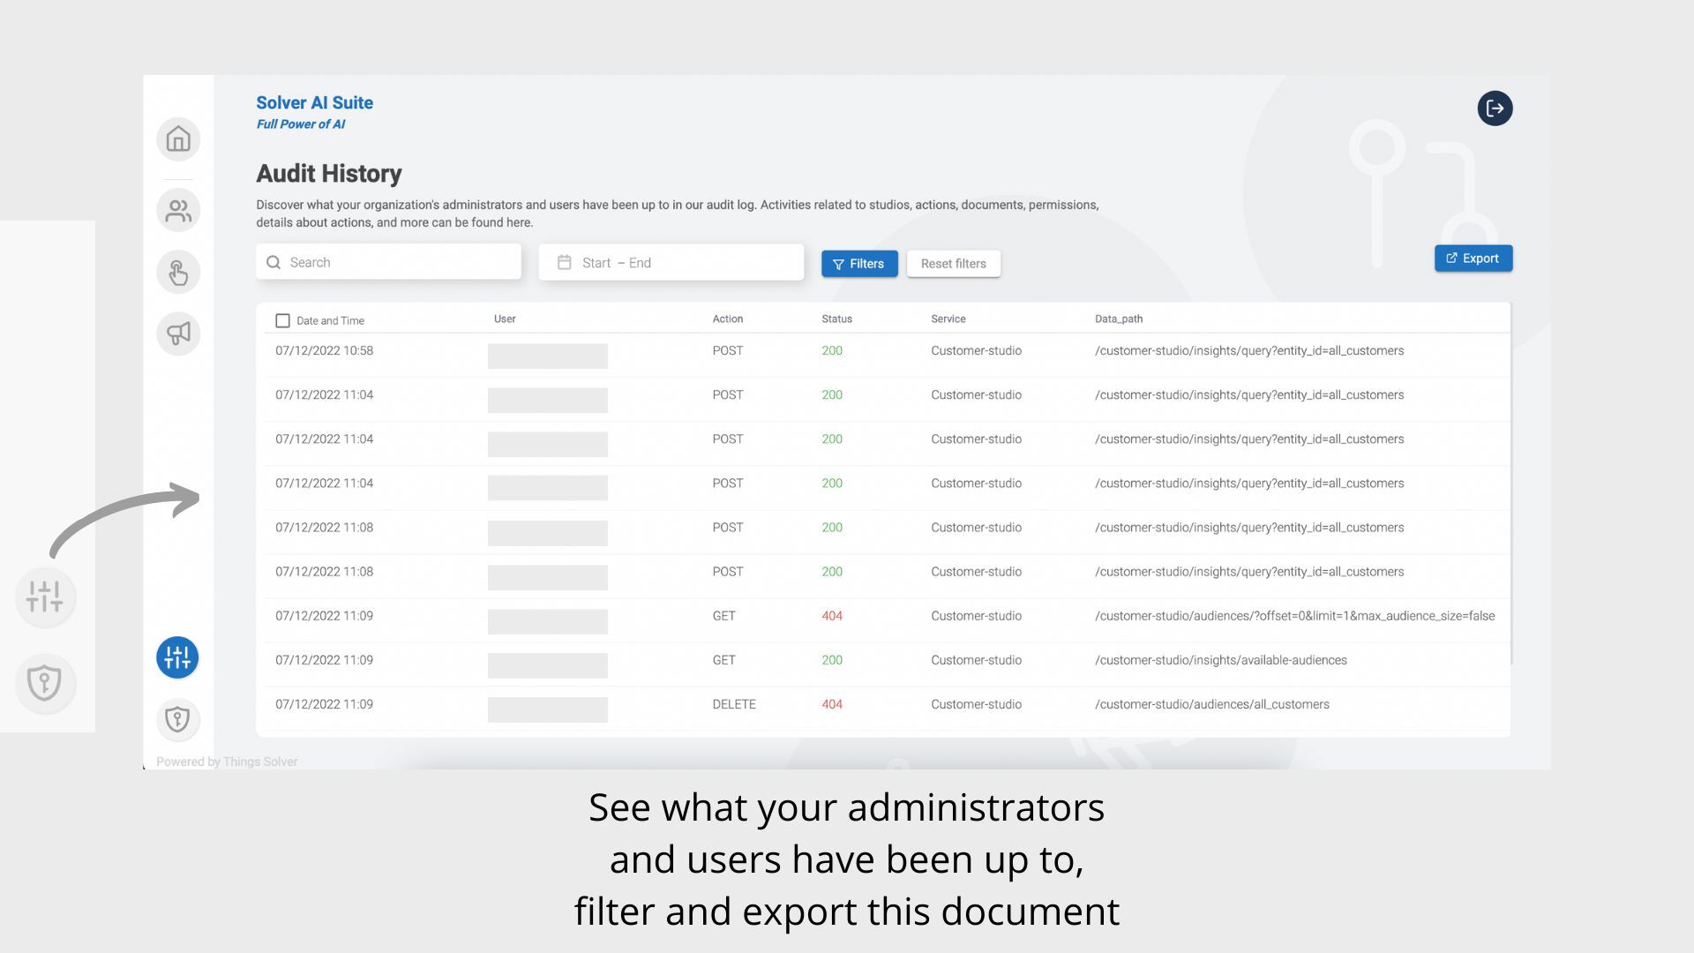
Task: Open the Home icon in the sidebar
Action: pyautogui.click(x=178, y=139)
